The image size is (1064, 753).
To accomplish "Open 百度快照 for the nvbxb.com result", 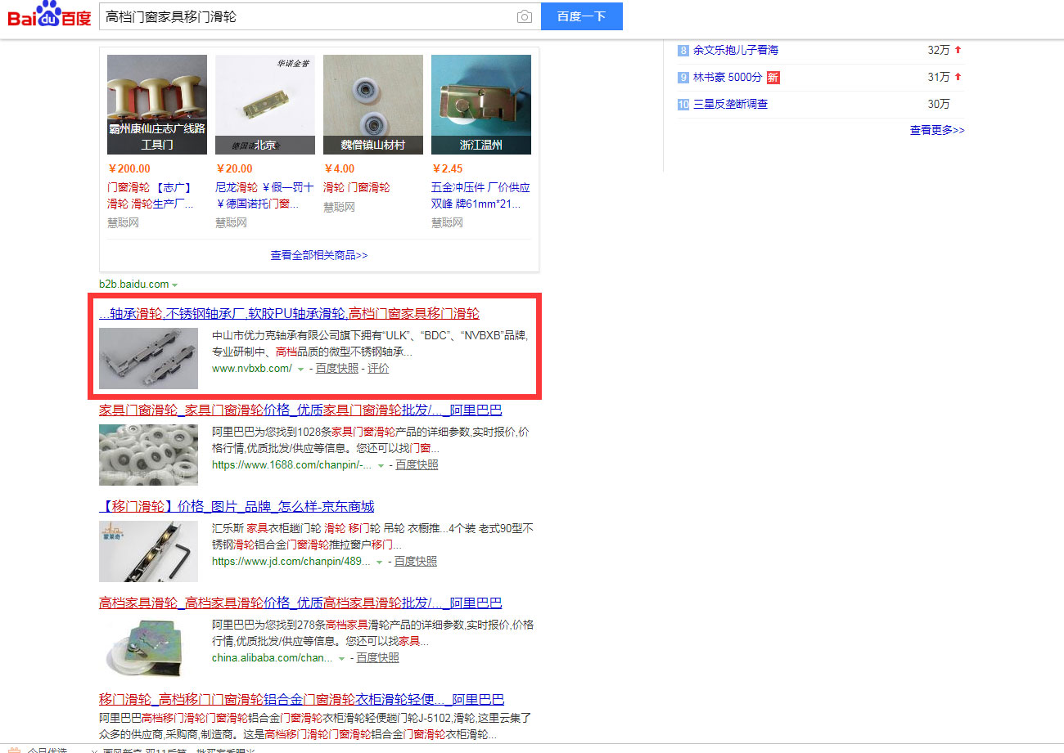I will click(337, 369).
